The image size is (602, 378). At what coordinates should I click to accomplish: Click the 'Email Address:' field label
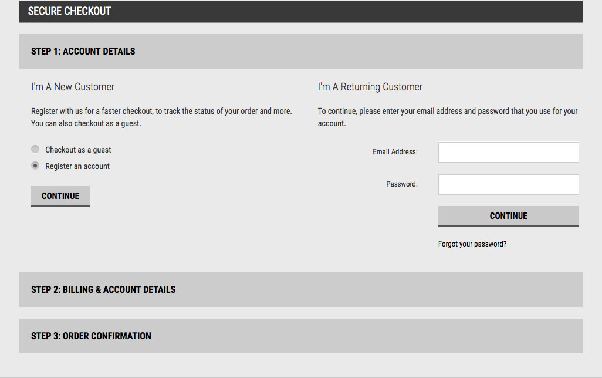pos(395,152)
